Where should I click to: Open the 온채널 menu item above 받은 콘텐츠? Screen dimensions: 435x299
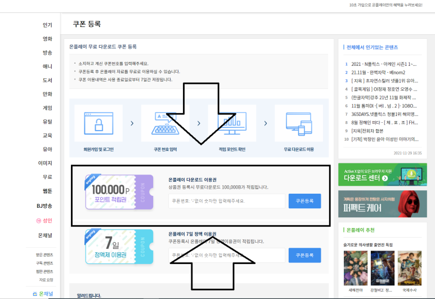[x=45, y=235]
